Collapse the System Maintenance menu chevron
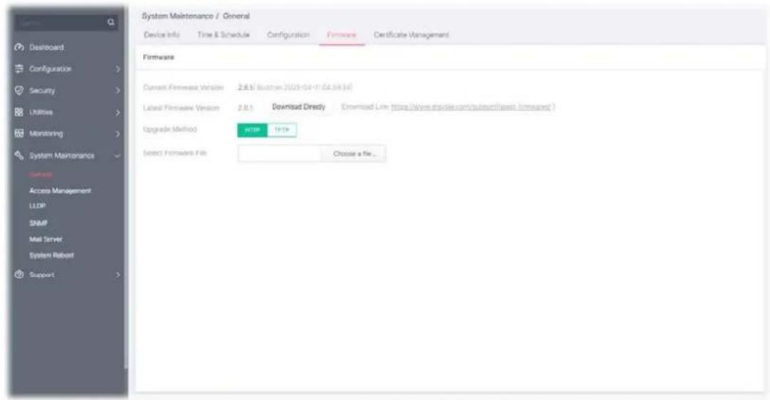Viewport: 770px width, 400px height. (118, 156)
